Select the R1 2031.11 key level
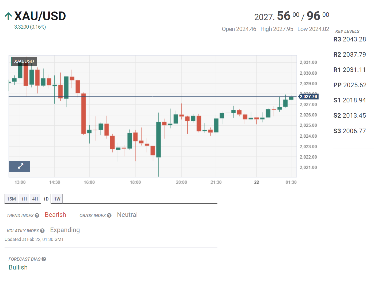This screenshot has height=281, width=377. click(x=349, y=70)
